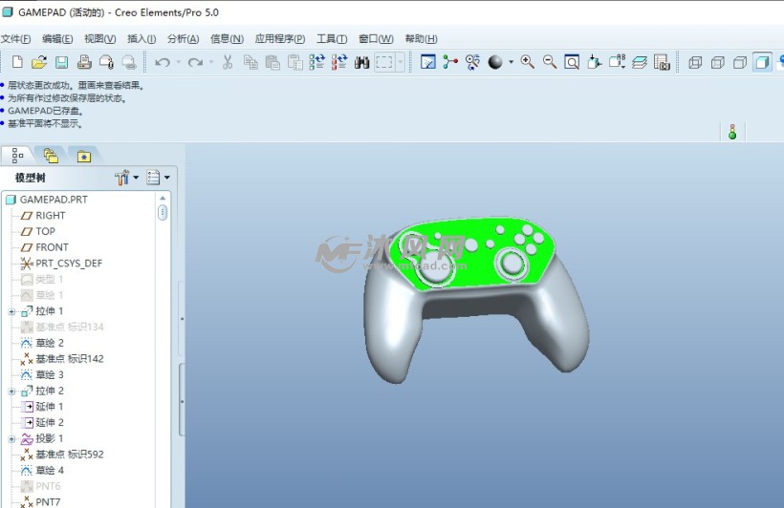Open the 分析(A) menu
This screenshot has width=784, height=508.
[183, 39]
